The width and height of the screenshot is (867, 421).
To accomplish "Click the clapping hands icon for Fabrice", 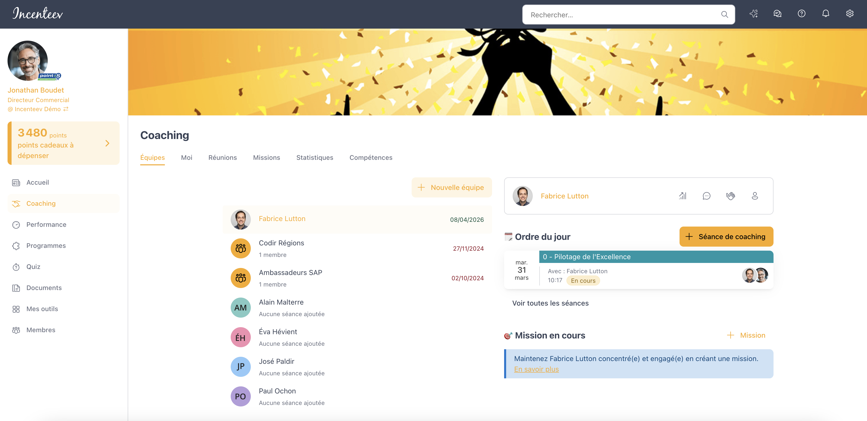I will coord(731,196).
